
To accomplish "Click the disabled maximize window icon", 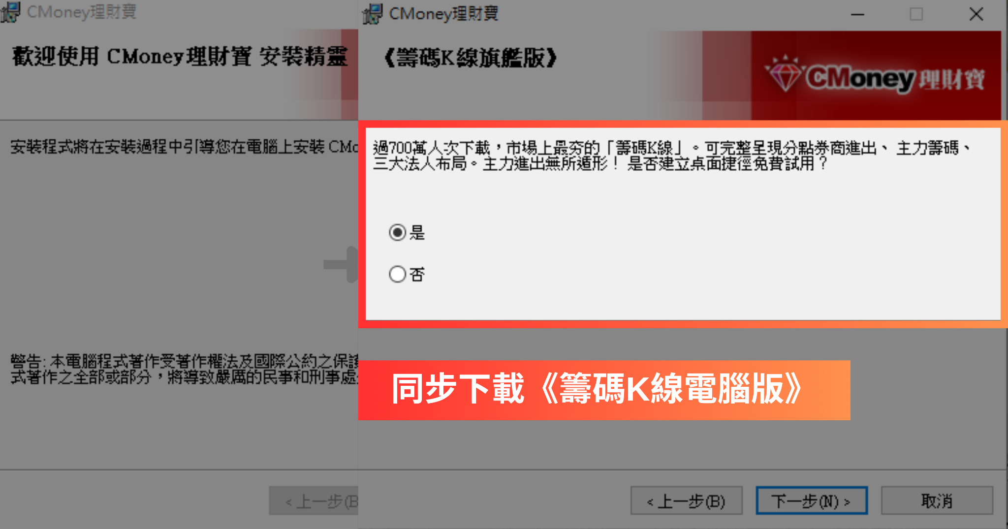I will pos(916,14).
